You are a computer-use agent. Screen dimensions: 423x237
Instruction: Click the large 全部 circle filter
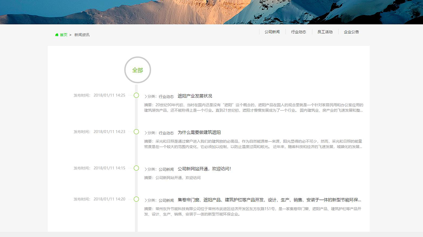tap(138, 70)
